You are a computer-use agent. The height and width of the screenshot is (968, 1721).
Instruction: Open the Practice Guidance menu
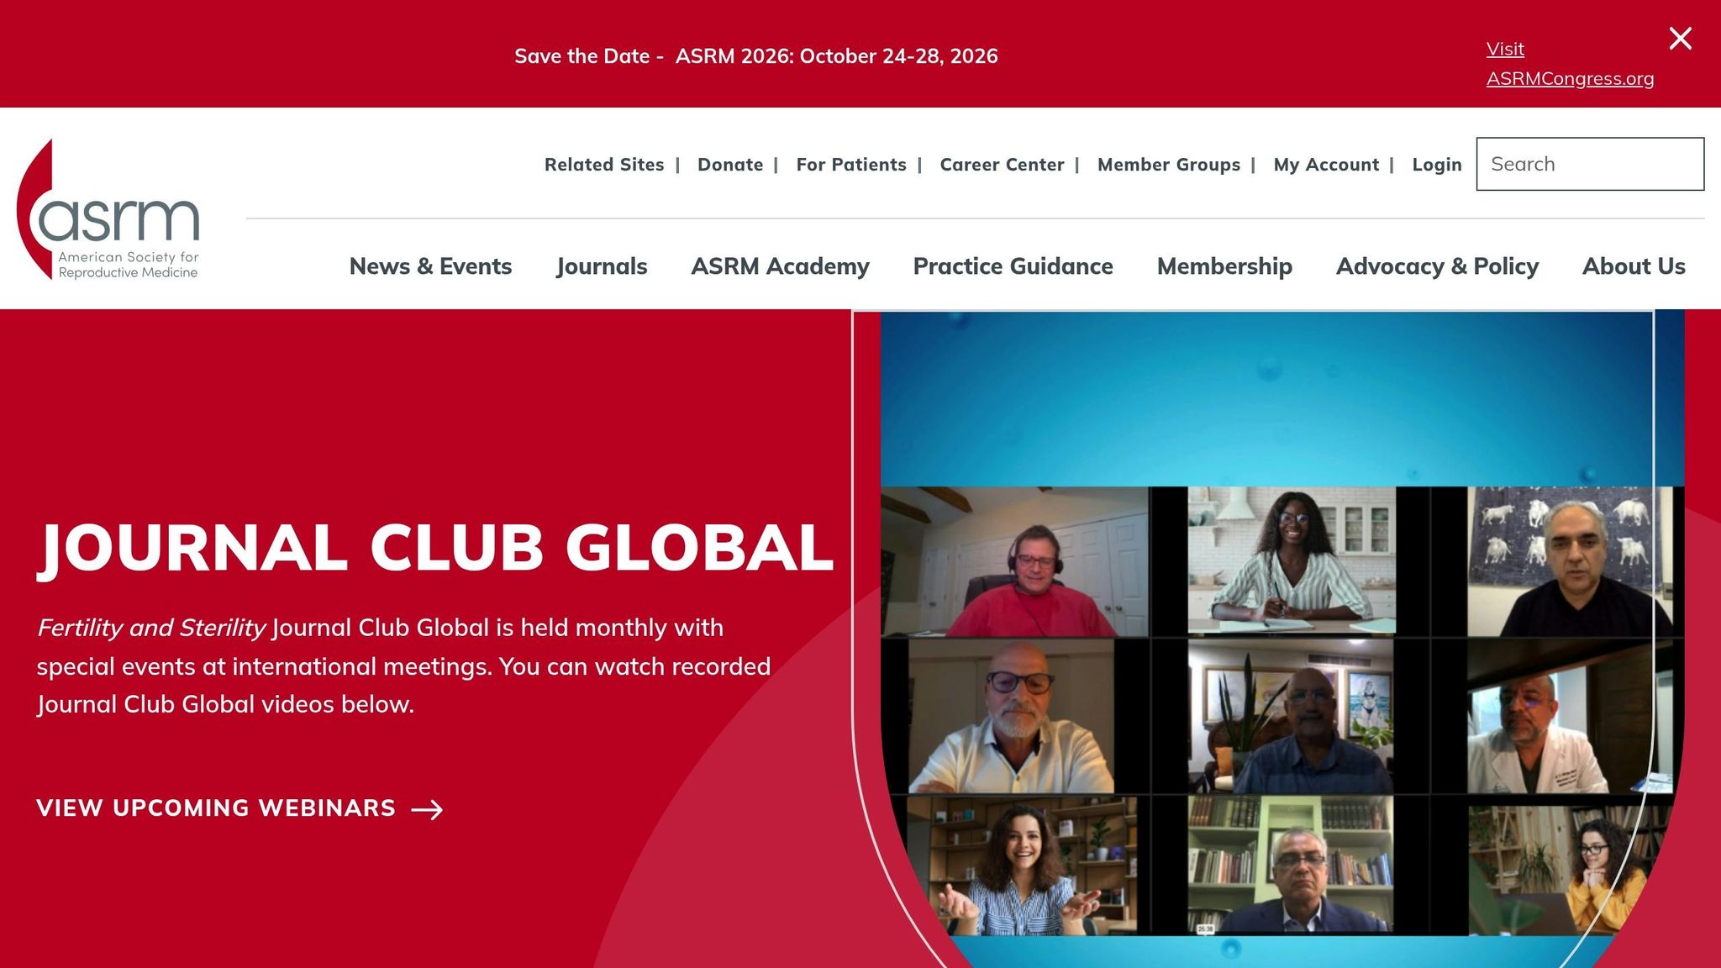point(1013,266)
